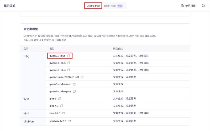This screenshot has height=131, width=210.
Task: Select the qwen3.7-plus model text
Action: [57, 56]
